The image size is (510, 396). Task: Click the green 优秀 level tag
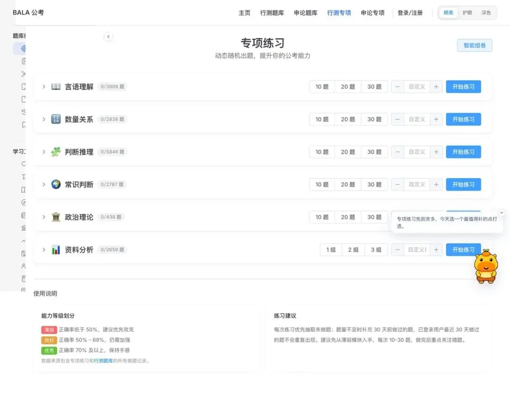(49, 351)
